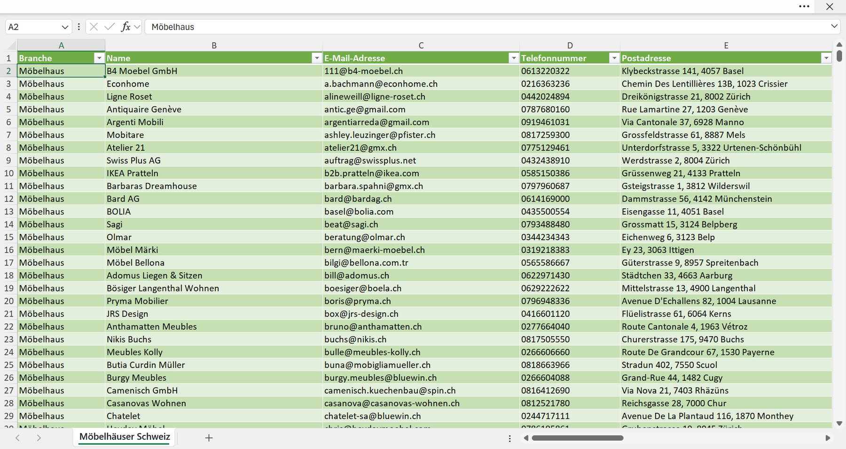Click the horizontal scrollbar thumb

coord(578,438)
